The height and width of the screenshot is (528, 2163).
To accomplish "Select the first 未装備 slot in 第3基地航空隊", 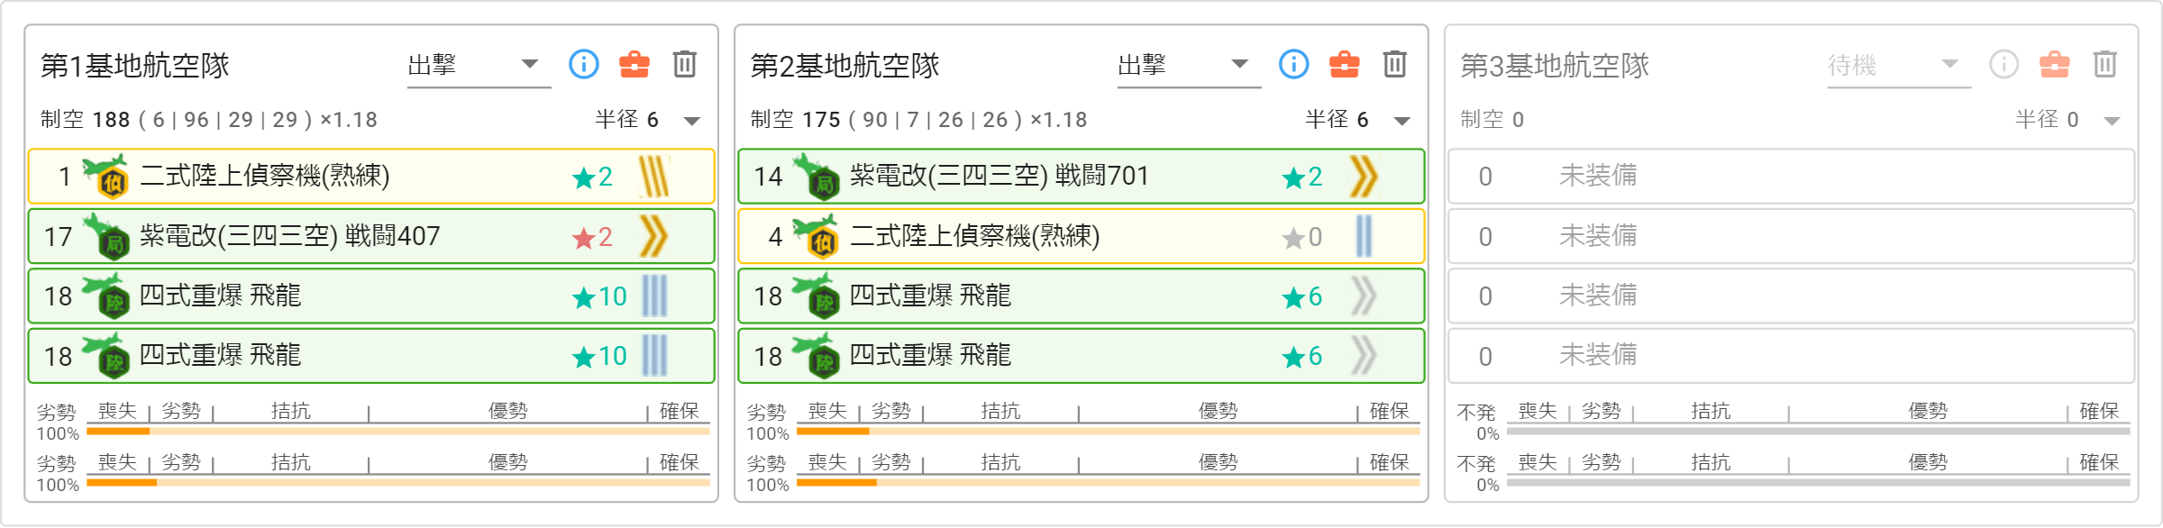I will pos(1792,176).
